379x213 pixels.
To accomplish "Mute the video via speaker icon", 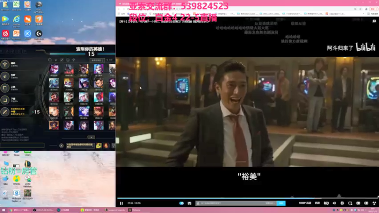I will pos(334,204).
